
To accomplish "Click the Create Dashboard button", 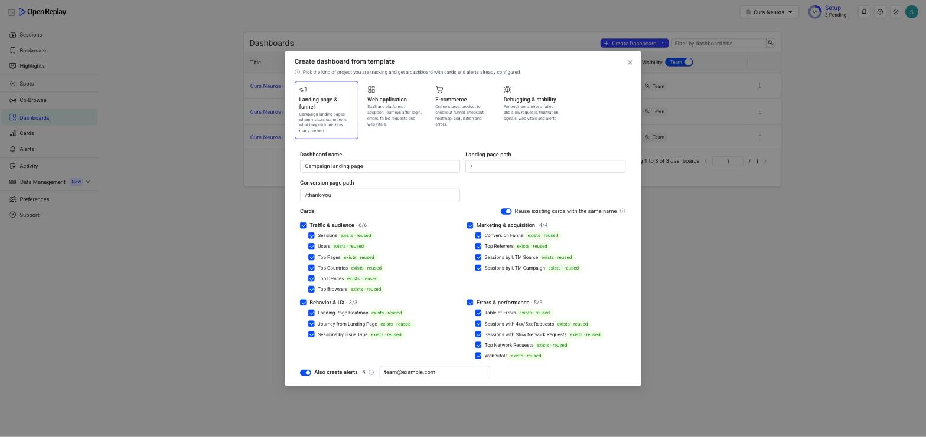I will tap(630, 44).
